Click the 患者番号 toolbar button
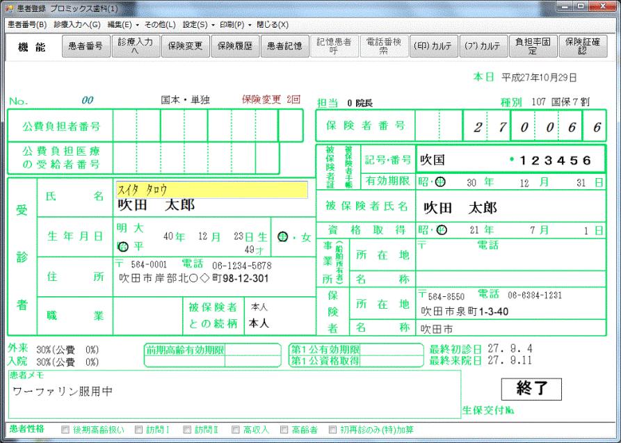The height and width of the screenshot is (443, 621). click(x=86, y=47)
